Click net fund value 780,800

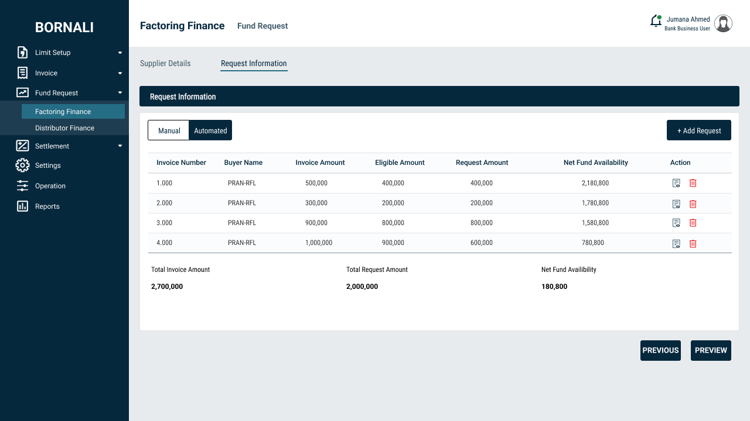pos(594,243)
